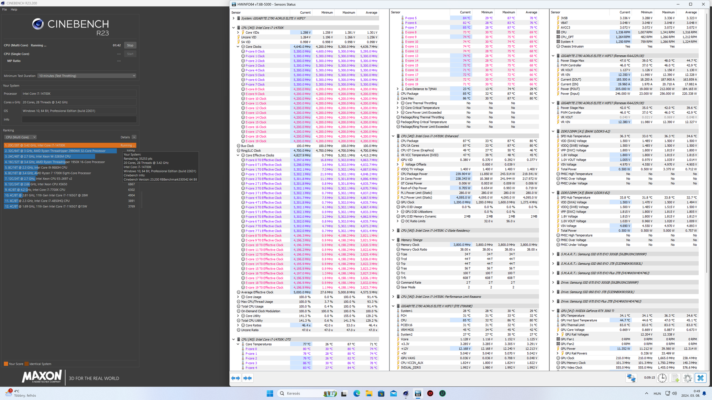This screenshot has height=400, width=712.
Task: Show hidden system tray icons
Action: click(x=647, y=393)
